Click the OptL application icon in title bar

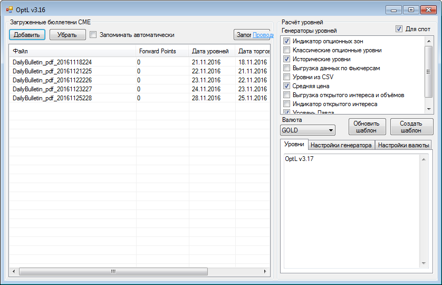pos(9,9)
